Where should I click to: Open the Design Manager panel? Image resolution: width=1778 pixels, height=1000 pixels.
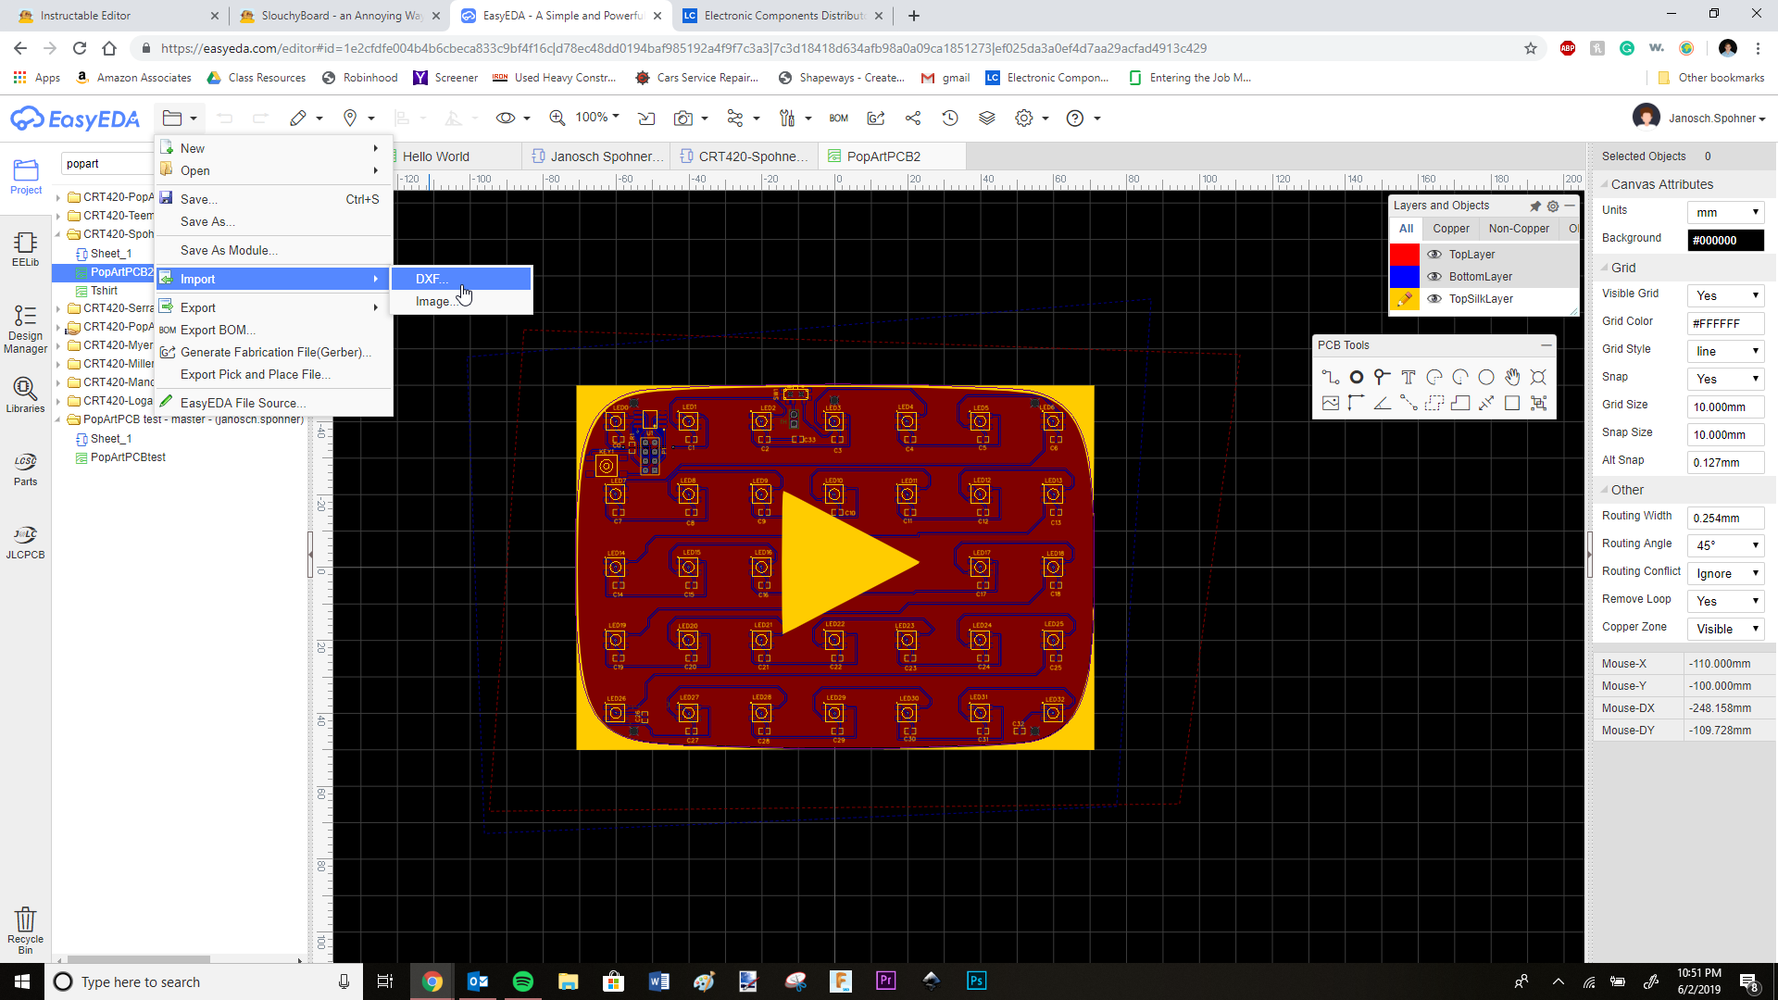coord(25,329)
